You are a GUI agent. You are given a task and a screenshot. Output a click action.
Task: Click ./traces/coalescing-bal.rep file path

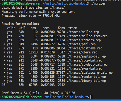pos(90,73)
